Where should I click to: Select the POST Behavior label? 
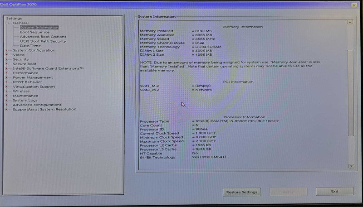coord(27,82)
